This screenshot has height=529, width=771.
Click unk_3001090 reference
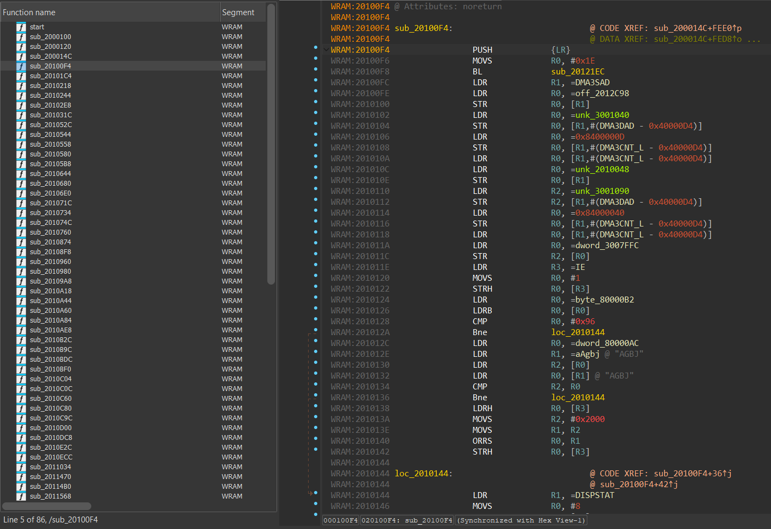[602, 191]
